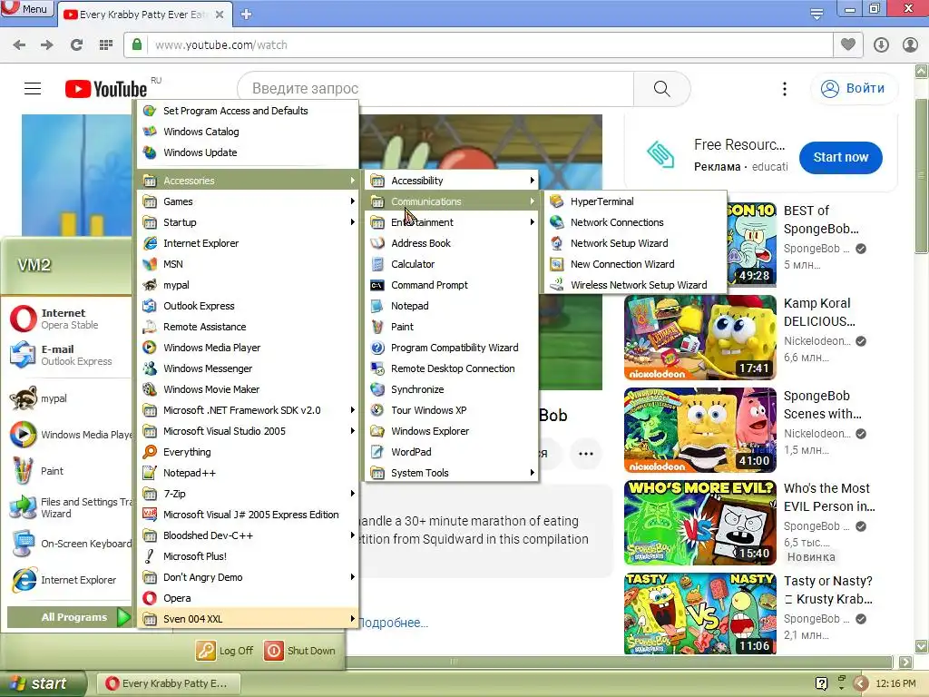
Task: Click YouTube search input field
Action: [435, 88]
